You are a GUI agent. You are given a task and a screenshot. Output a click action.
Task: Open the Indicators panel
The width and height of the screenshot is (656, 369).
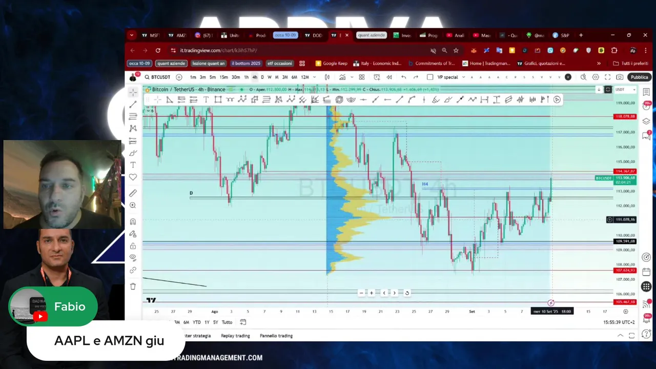pyautogui.click(x=342, y=77)
